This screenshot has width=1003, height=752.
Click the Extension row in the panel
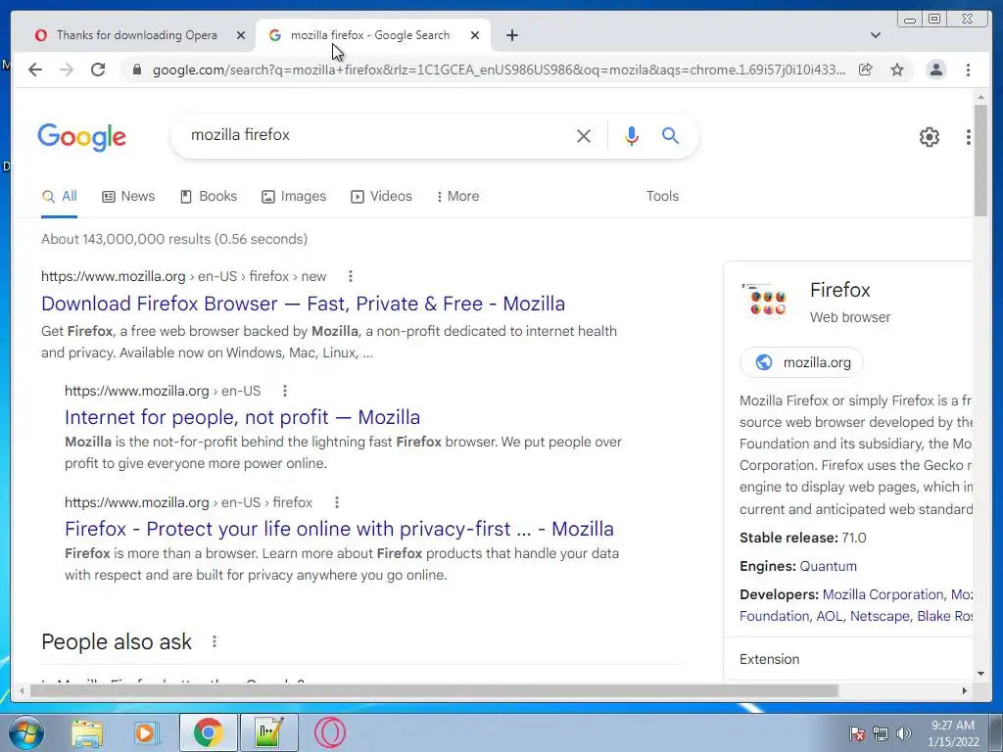pyautogui.click(x=847, y=659)
